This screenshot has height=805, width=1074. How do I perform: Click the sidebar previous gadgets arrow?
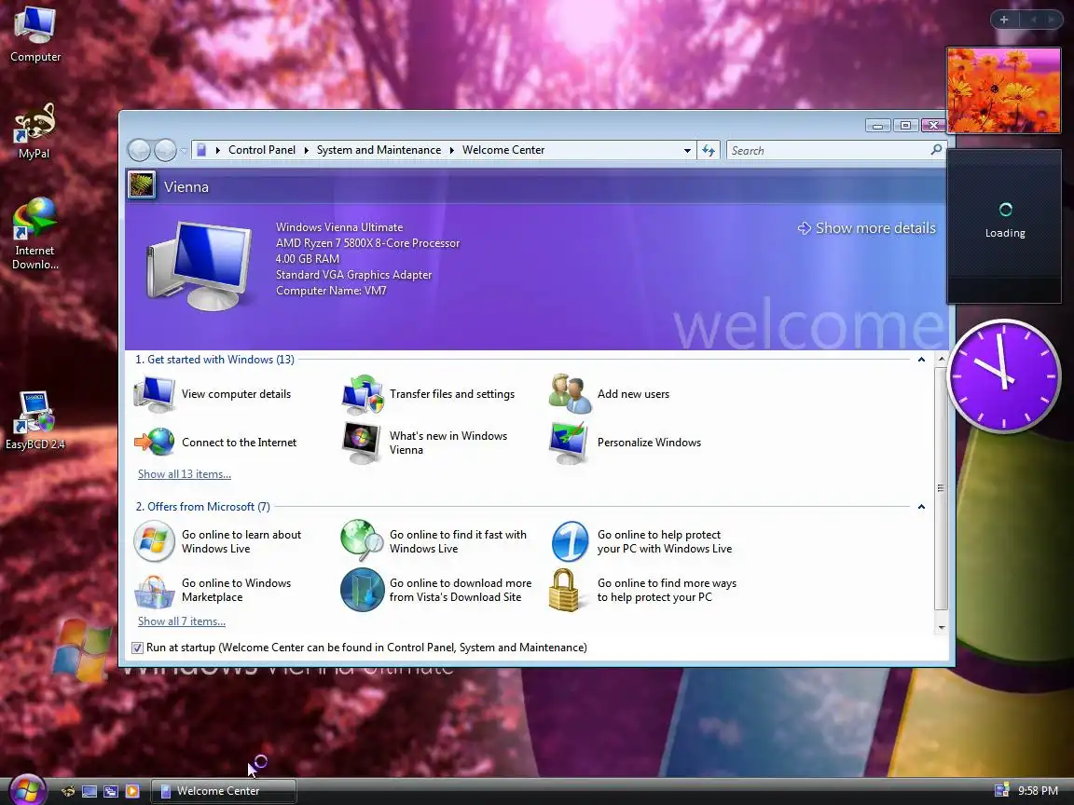click(1034, 20)
